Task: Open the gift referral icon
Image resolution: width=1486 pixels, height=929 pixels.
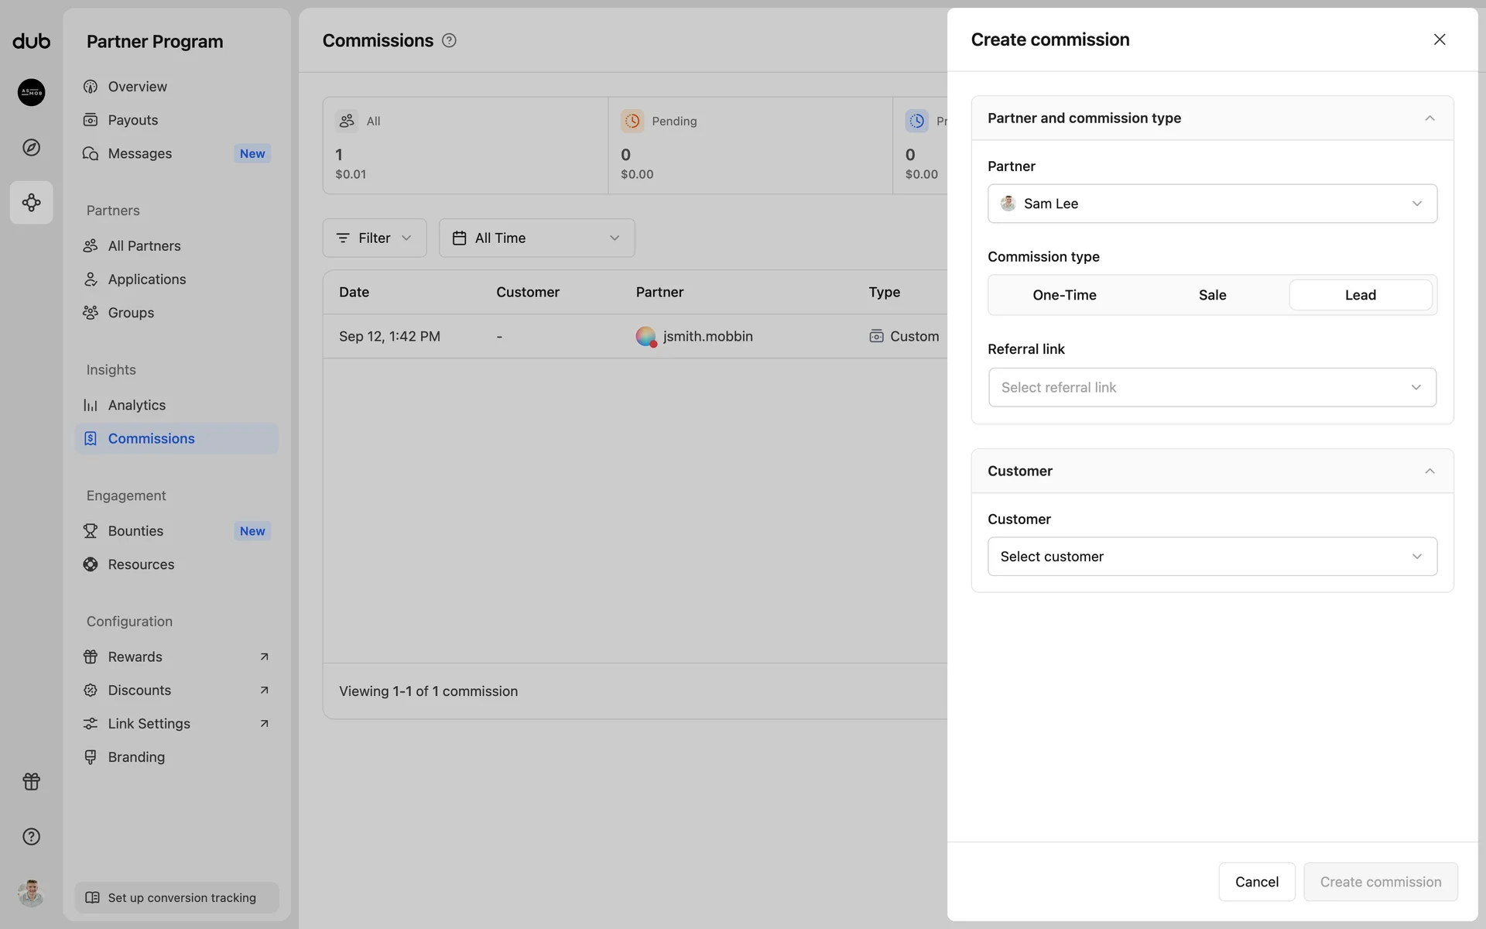Action: pos(31,781)
